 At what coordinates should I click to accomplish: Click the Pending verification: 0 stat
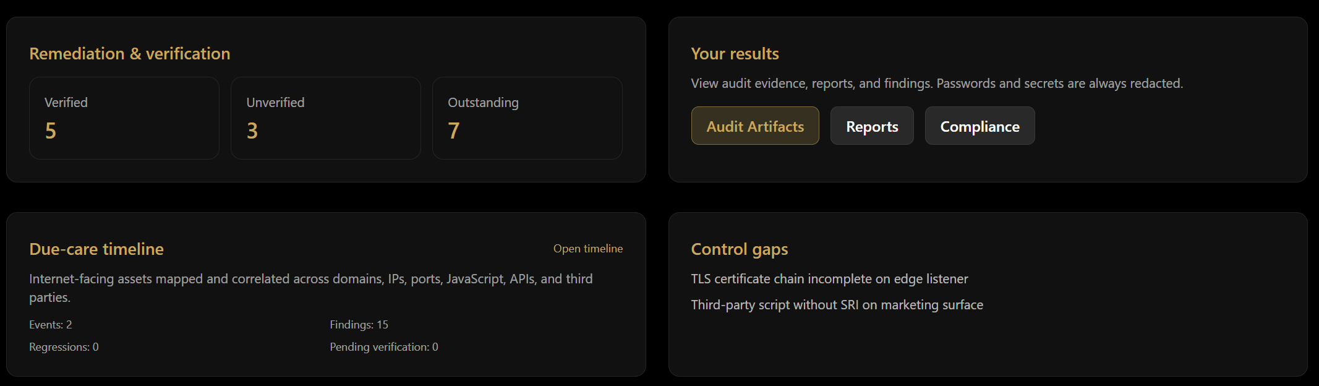click(383, 347)
